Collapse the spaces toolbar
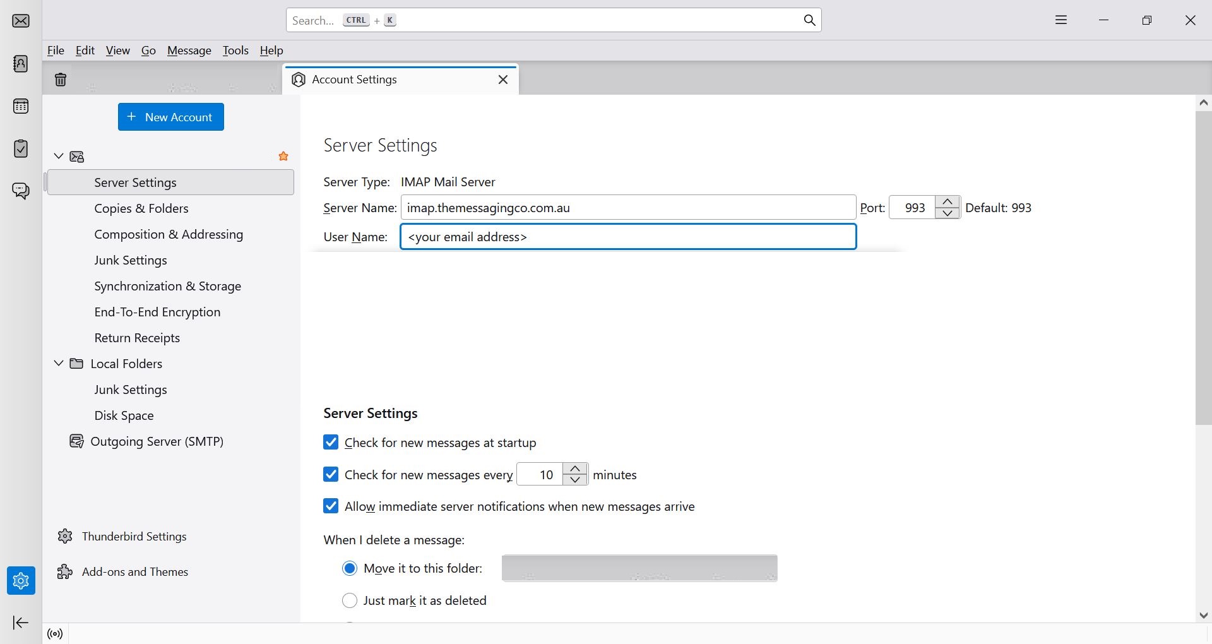 tap(21, 623)
